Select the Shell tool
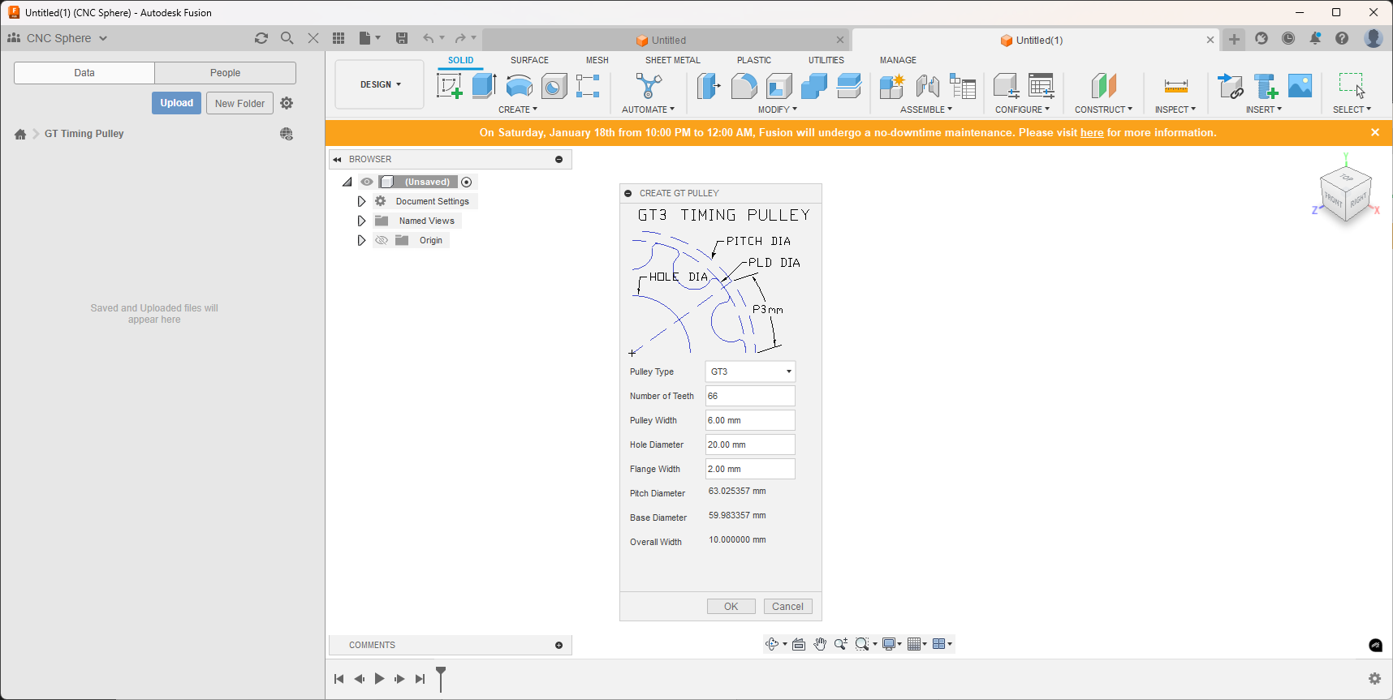1393x700 pixels. pos(779,86)
